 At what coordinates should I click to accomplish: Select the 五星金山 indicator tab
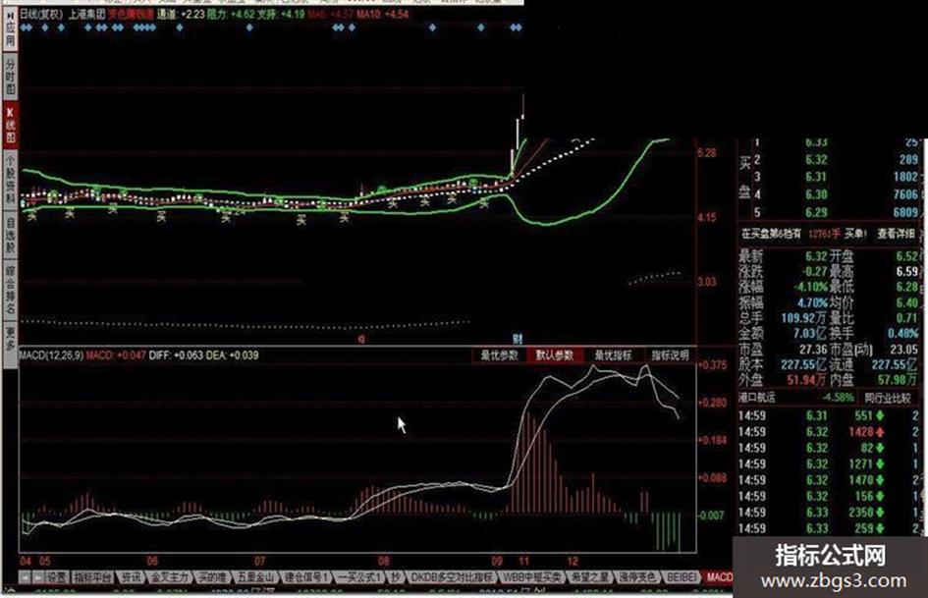pos(256,576)
